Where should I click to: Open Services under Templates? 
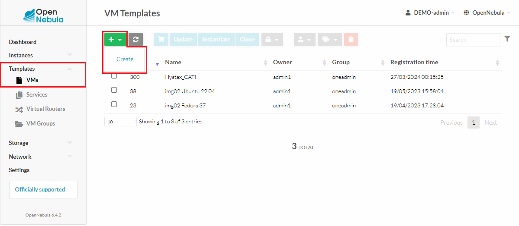(36, 94)
